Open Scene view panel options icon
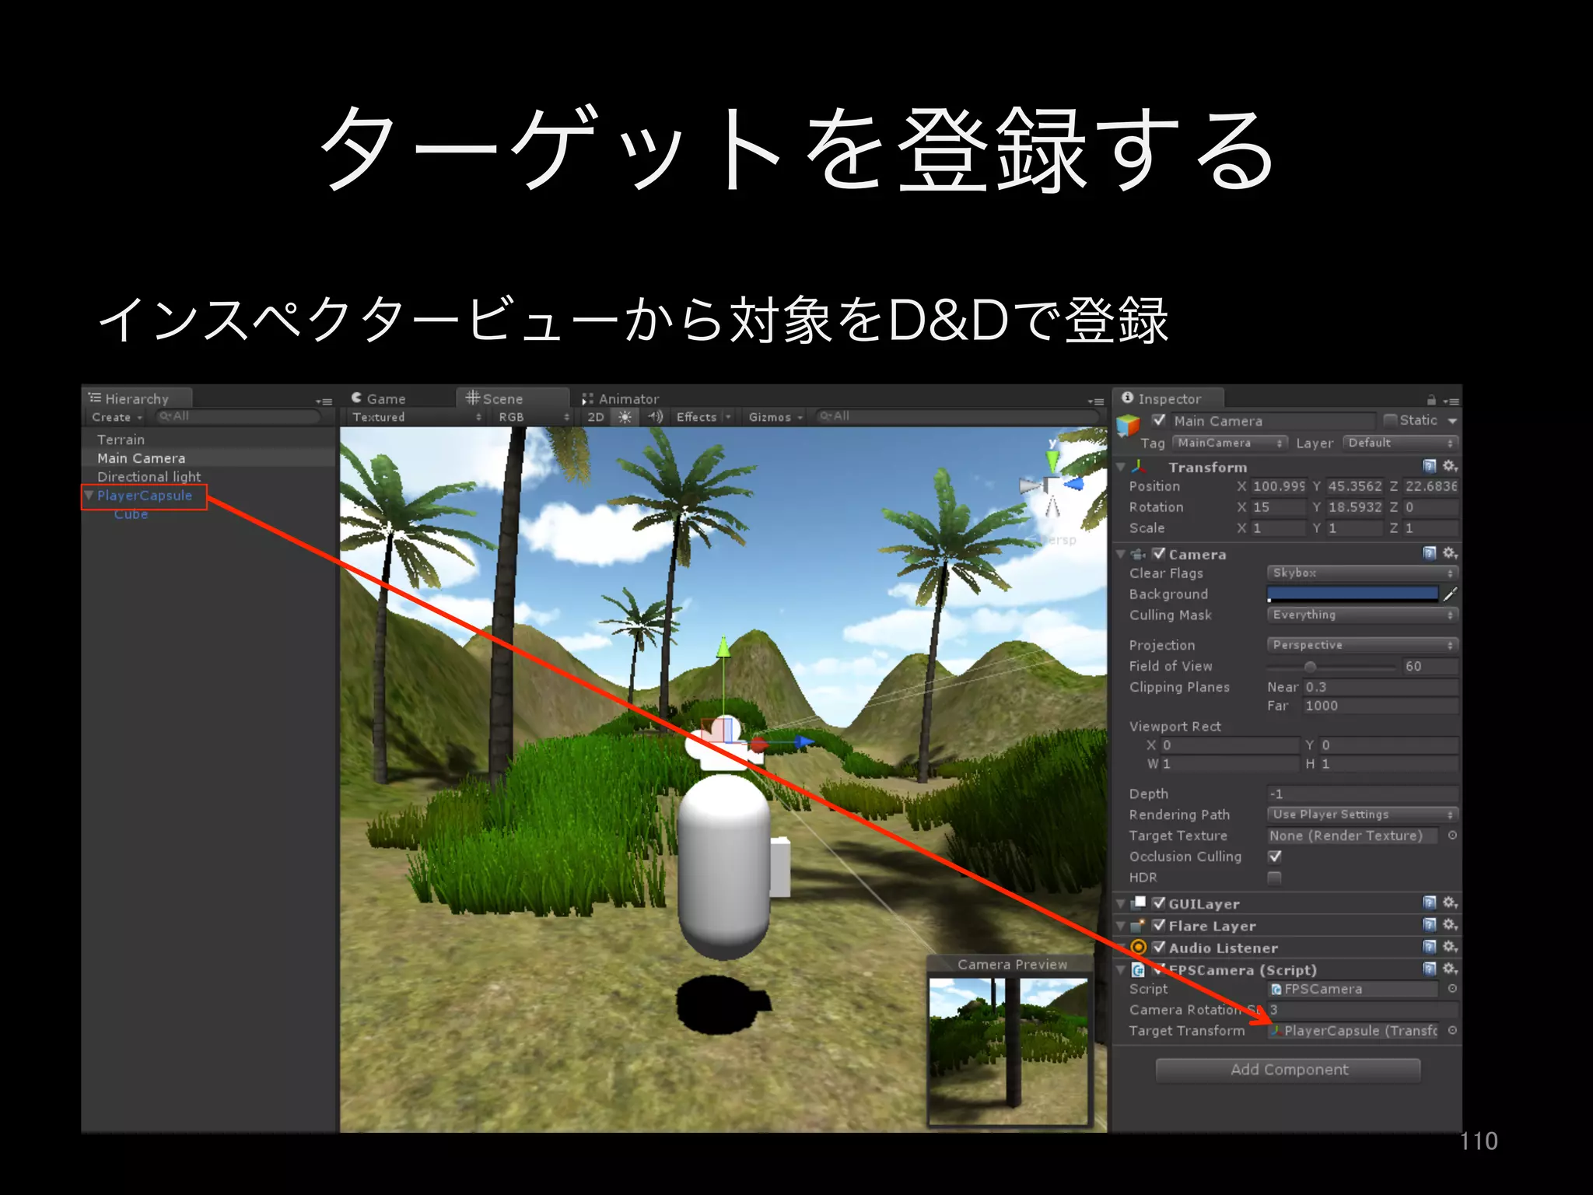Viewport: 1593px width, 1195px height. point(1096,401)
